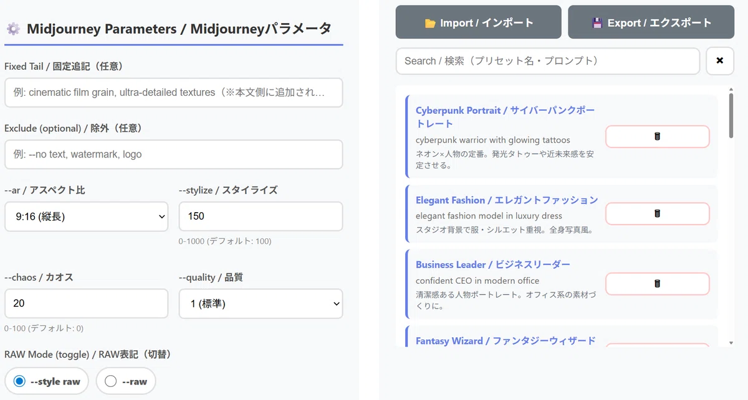
Task: Click the Import folder icon button
Action: click(x=478, y=23)
